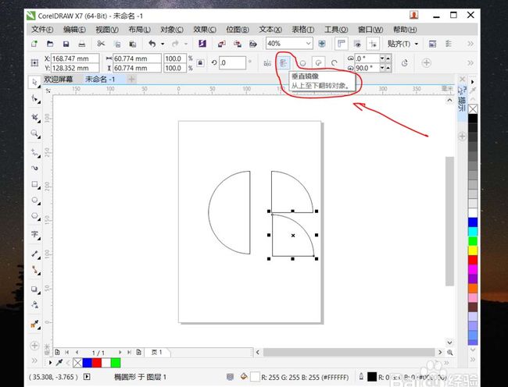Select the Text tool (字)
Viewport: 508px width, 387px height.
[34, 234]
